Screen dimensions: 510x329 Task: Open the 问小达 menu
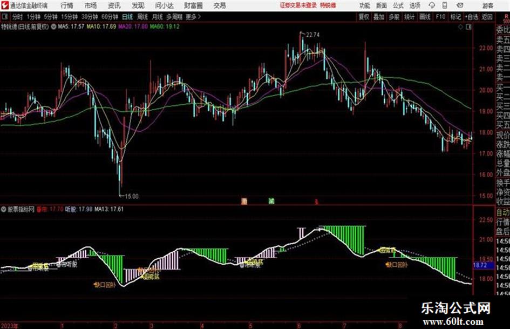[x=164, y=5]
